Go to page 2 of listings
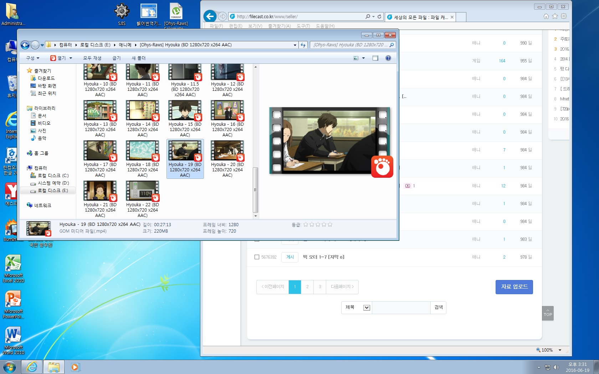 [307, 287]
